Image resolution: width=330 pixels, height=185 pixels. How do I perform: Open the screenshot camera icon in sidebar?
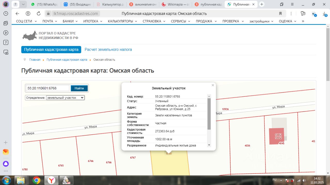6,52
